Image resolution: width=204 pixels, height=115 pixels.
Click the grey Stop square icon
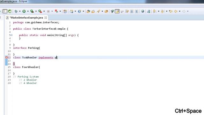48,11
